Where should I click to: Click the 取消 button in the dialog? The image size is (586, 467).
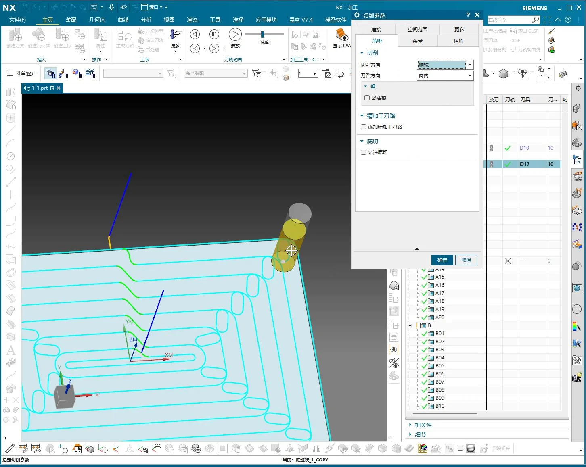[x=466, y=260]
